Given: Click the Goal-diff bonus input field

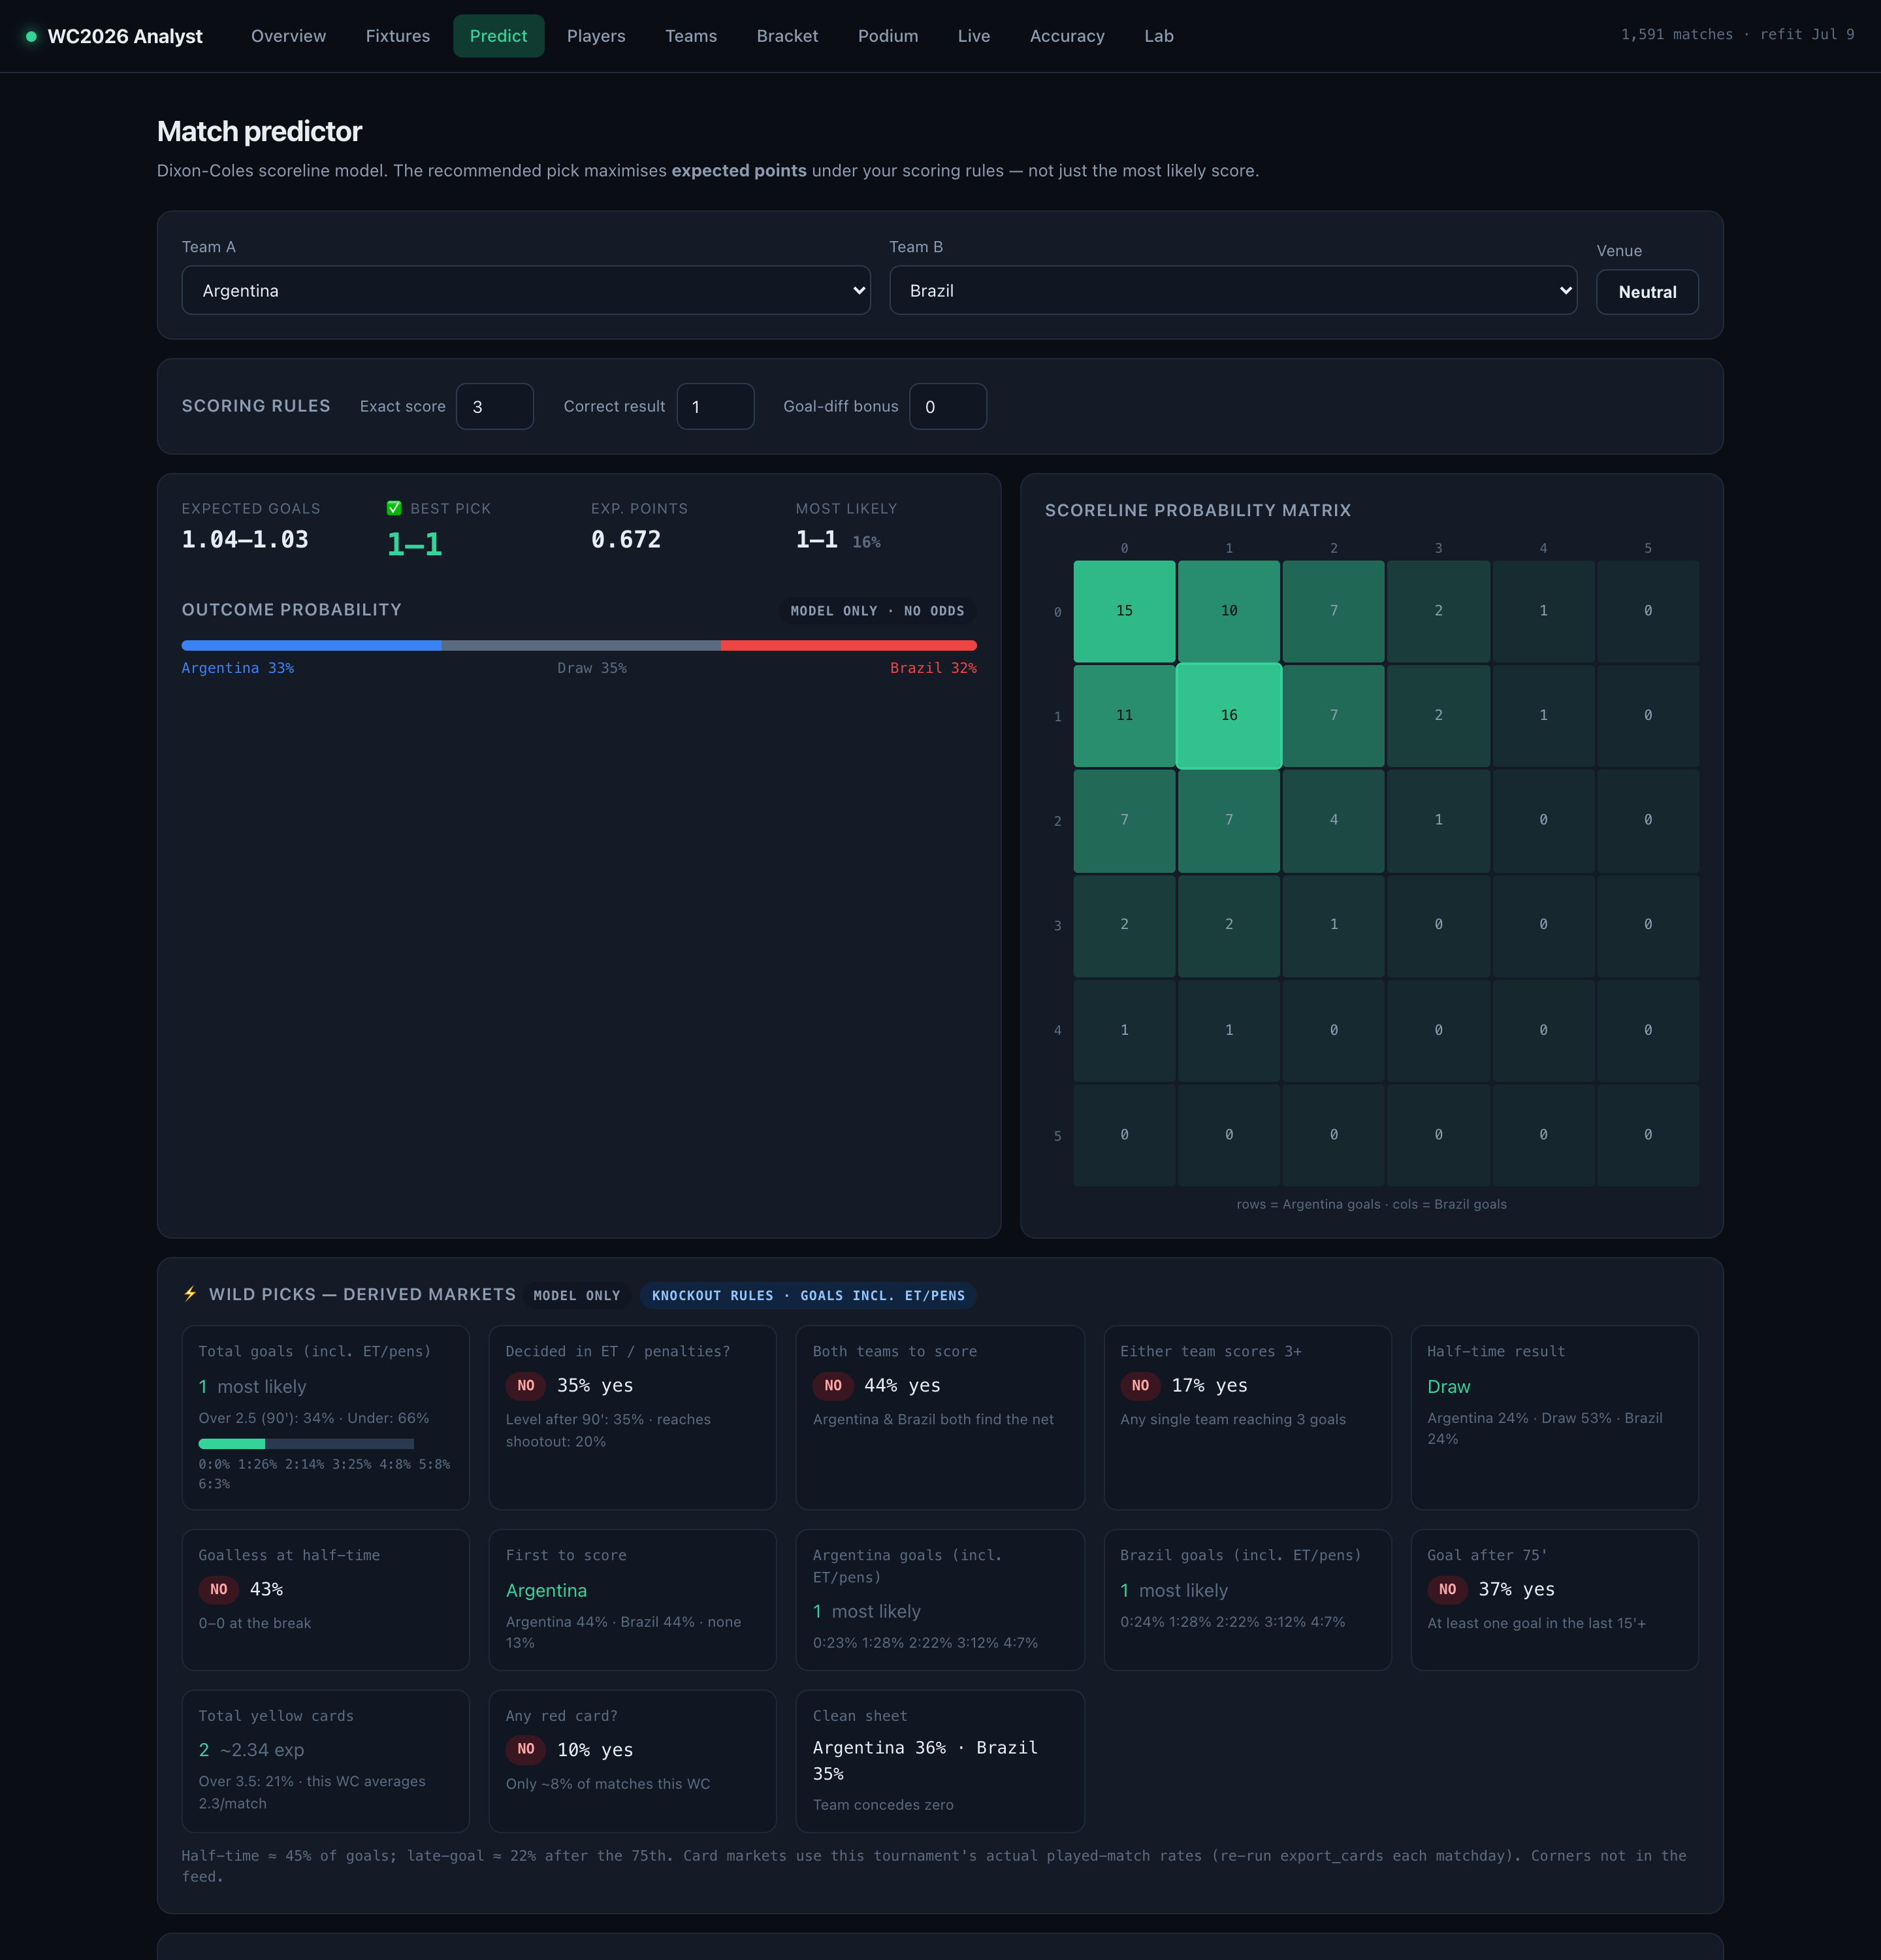Looking at the screenshot, I should tap(948, 406).
